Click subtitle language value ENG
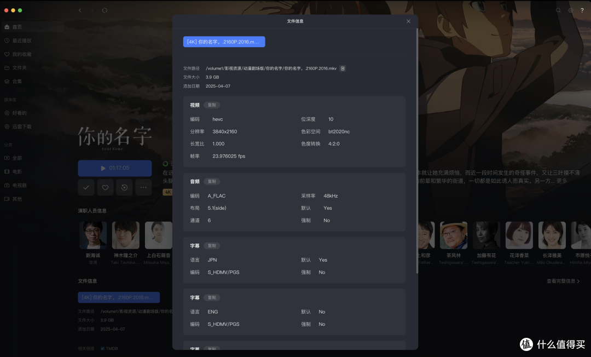Viewport: 591px width, 357px height. pos(212,312)
